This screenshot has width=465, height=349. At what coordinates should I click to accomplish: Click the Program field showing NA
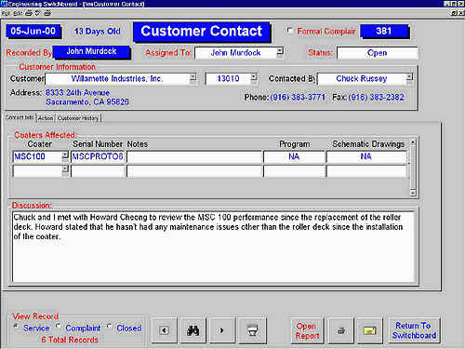tap(294, 156)
